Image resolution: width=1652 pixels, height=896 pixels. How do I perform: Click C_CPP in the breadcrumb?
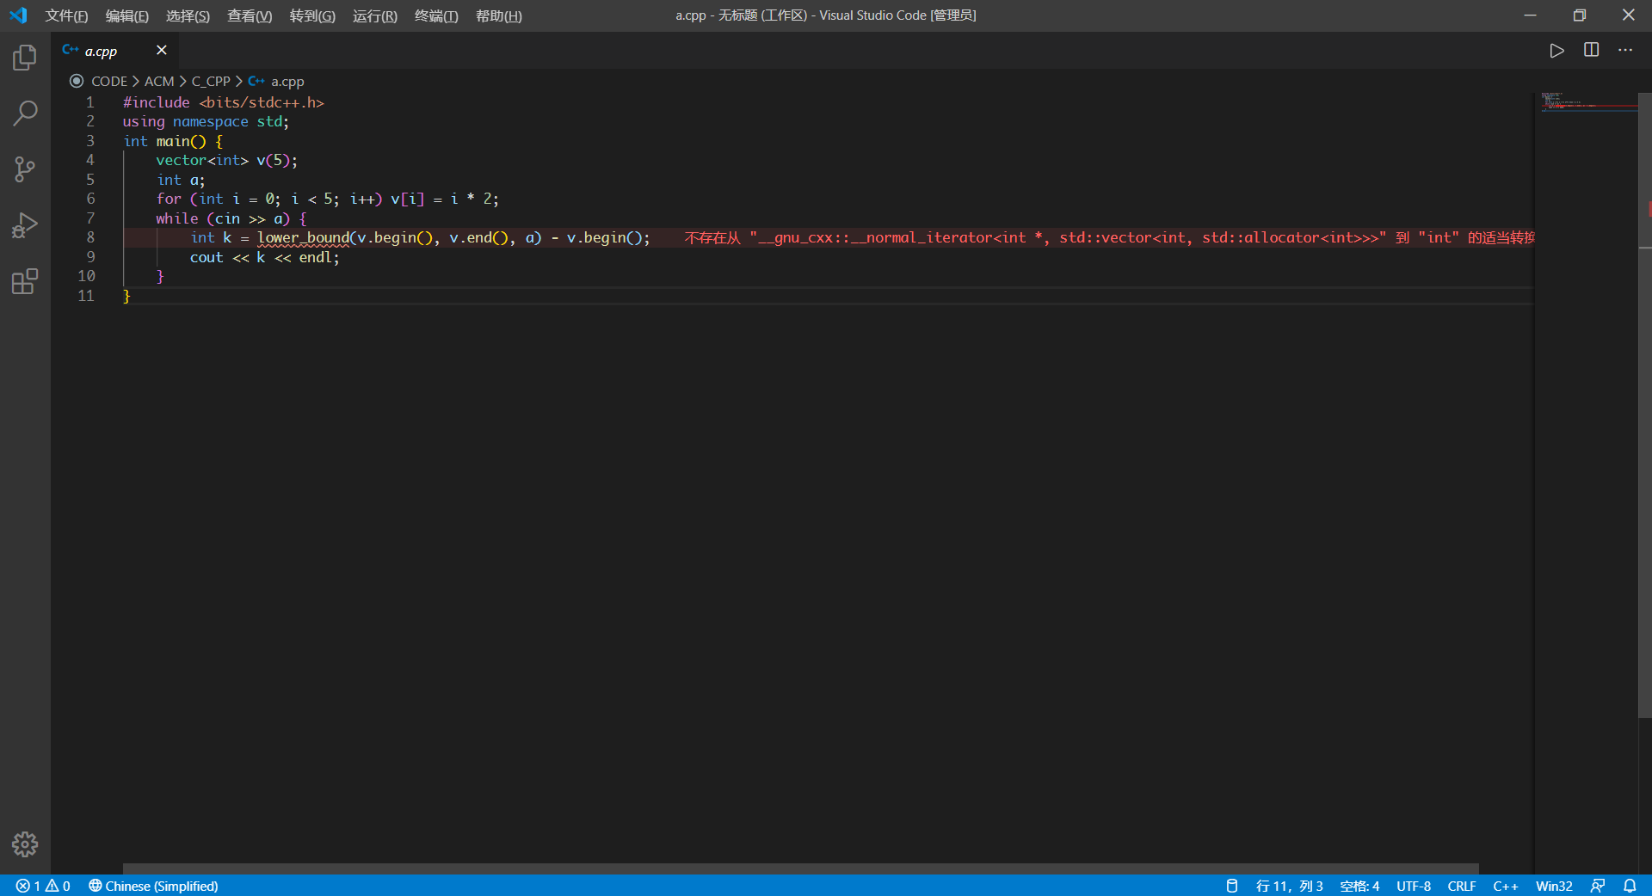(x=211, y=81)
